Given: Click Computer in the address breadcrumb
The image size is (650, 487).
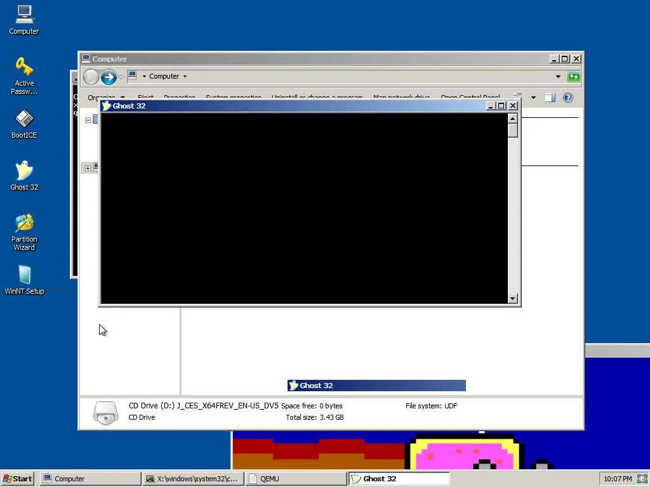Looking at the screenshot, I should 164,77.
